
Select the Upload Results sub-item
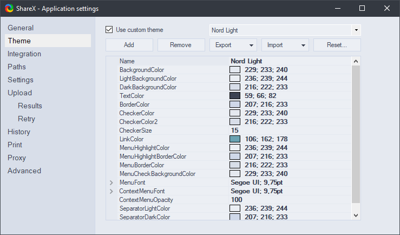coord(30,106)
